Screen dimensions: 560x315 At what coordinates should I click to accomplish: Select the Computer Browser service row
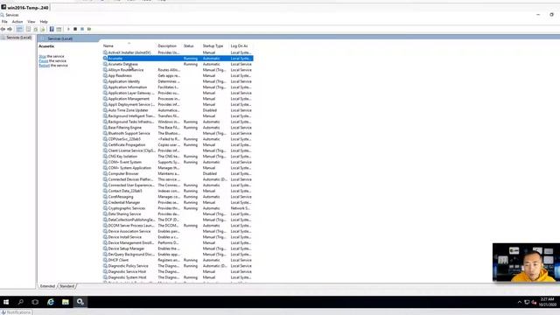[x=178, y=173]
